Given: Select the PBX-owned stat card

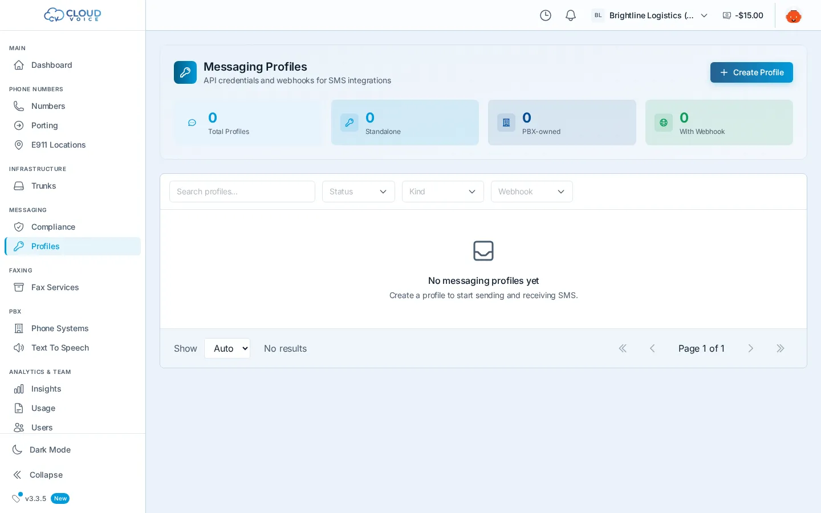Looking at the screenshot, I should pos(562,123).
